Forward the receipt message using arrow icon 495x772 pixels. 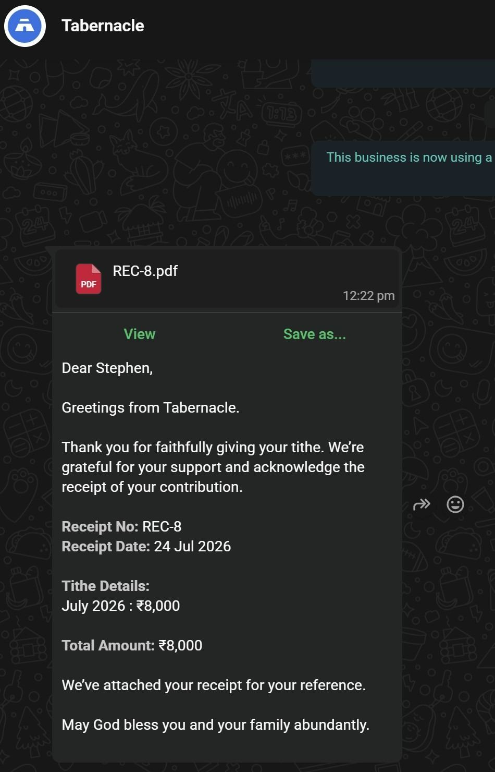pyautogui.click(x=422, y=504)
